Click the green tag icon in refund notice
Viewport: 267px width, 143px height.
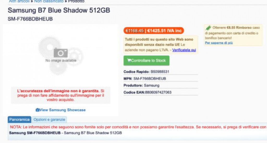[208, 28]
